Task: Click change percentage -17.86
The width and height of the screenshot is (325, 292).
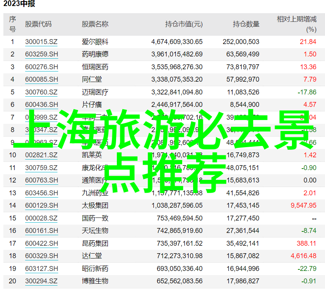Action: pos(307,92)
